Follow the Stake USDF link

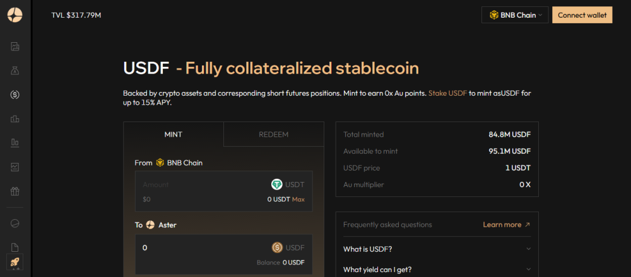[x=447, y=93]
